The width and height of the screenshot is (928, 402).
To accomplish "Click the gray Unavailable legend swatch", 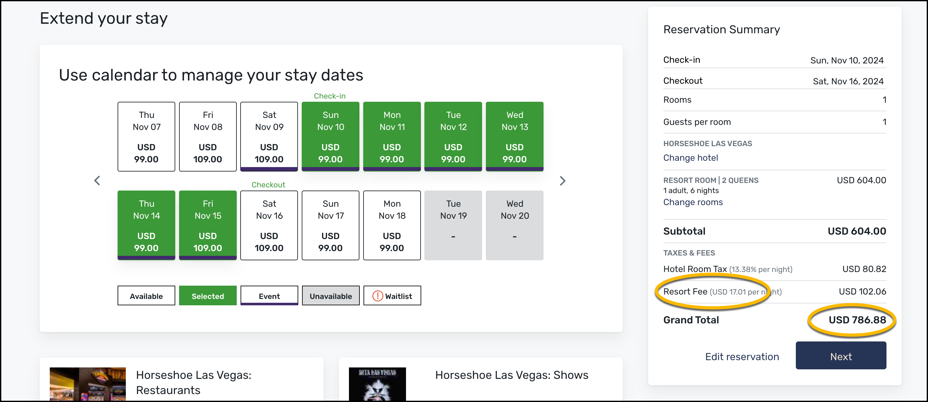I will point(330,296).
